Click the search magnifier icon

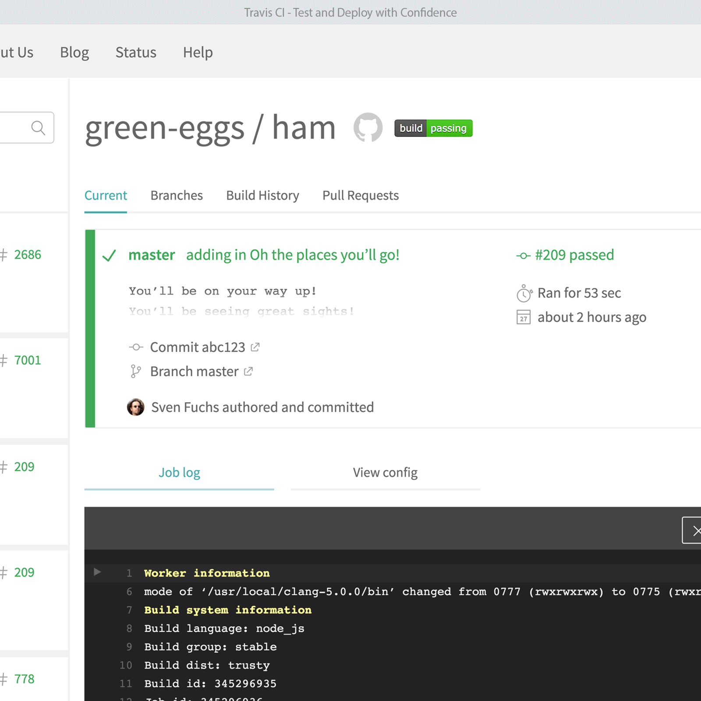[x=38, y=127]
